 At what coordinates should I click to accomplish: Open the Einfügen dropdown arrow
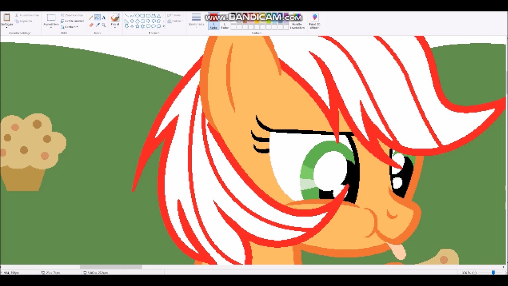pyautogui.click(x=7, y=28)
